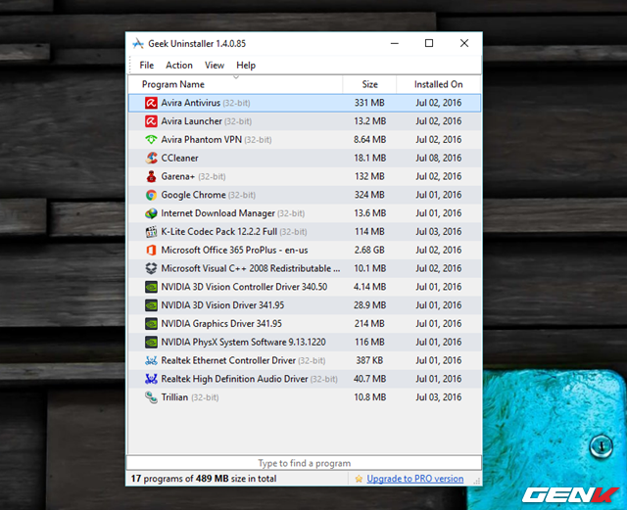Click the Avira Phantom VPN icon
This screenshot has width=627, height=510.
(151, 140)
